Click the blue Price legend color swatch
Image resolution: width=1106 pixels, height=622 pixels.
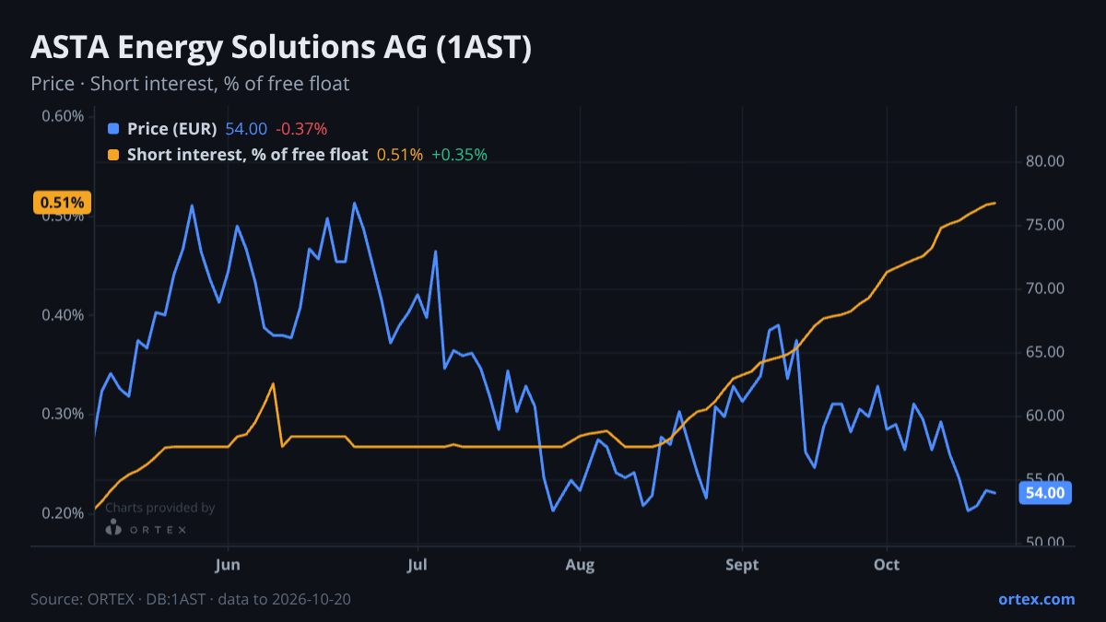pos(113,129)
